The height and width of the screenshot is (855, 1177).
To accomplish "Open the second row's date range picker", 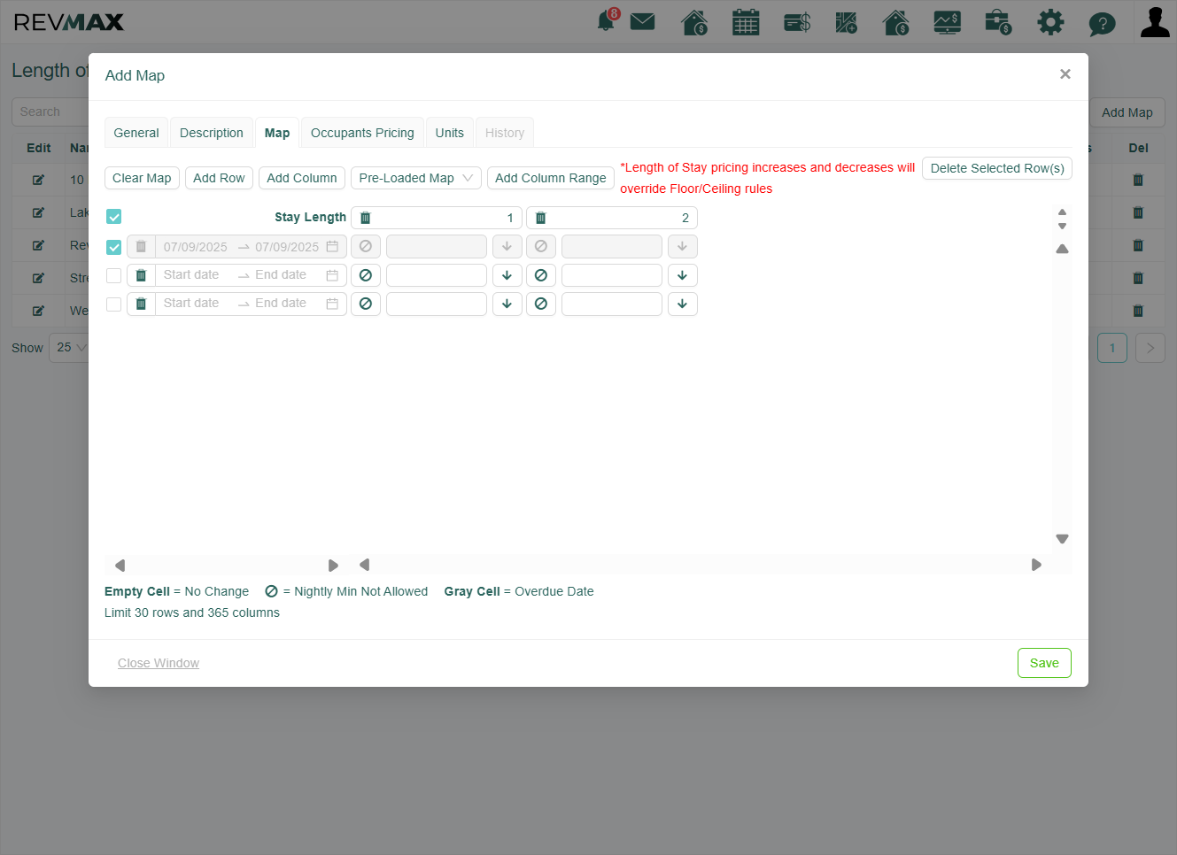I will [x=251, y=275].
